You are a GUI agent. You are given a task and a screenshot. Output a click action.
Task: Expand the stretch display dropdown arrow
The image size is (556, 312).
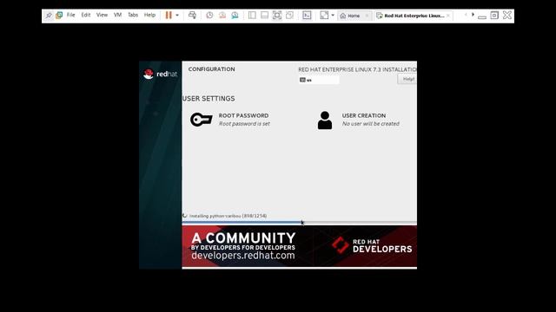333,16
